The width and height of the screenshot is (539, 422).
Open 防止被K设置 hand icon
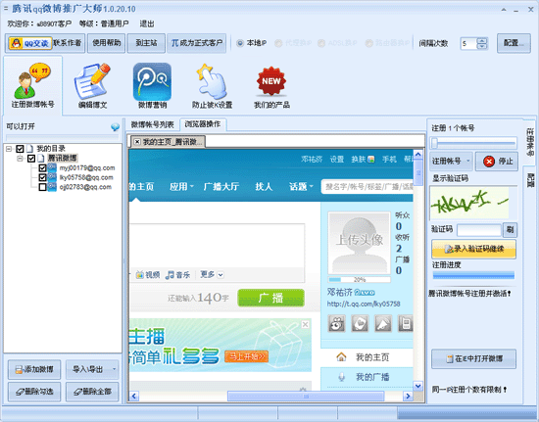coord(212,86)
